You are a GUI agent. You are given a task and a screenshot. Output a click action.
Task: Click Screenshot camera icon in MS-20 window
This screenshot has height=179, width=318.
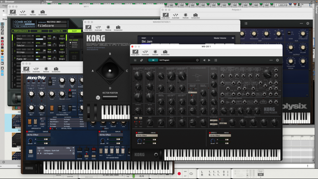pyautogui.click(x=165, y=52)
